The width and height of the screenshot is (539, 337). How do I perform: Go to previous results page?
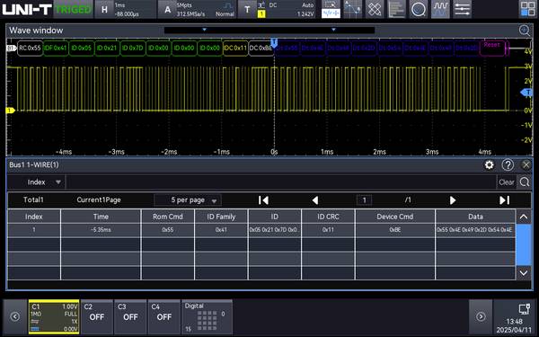(315, 200)
